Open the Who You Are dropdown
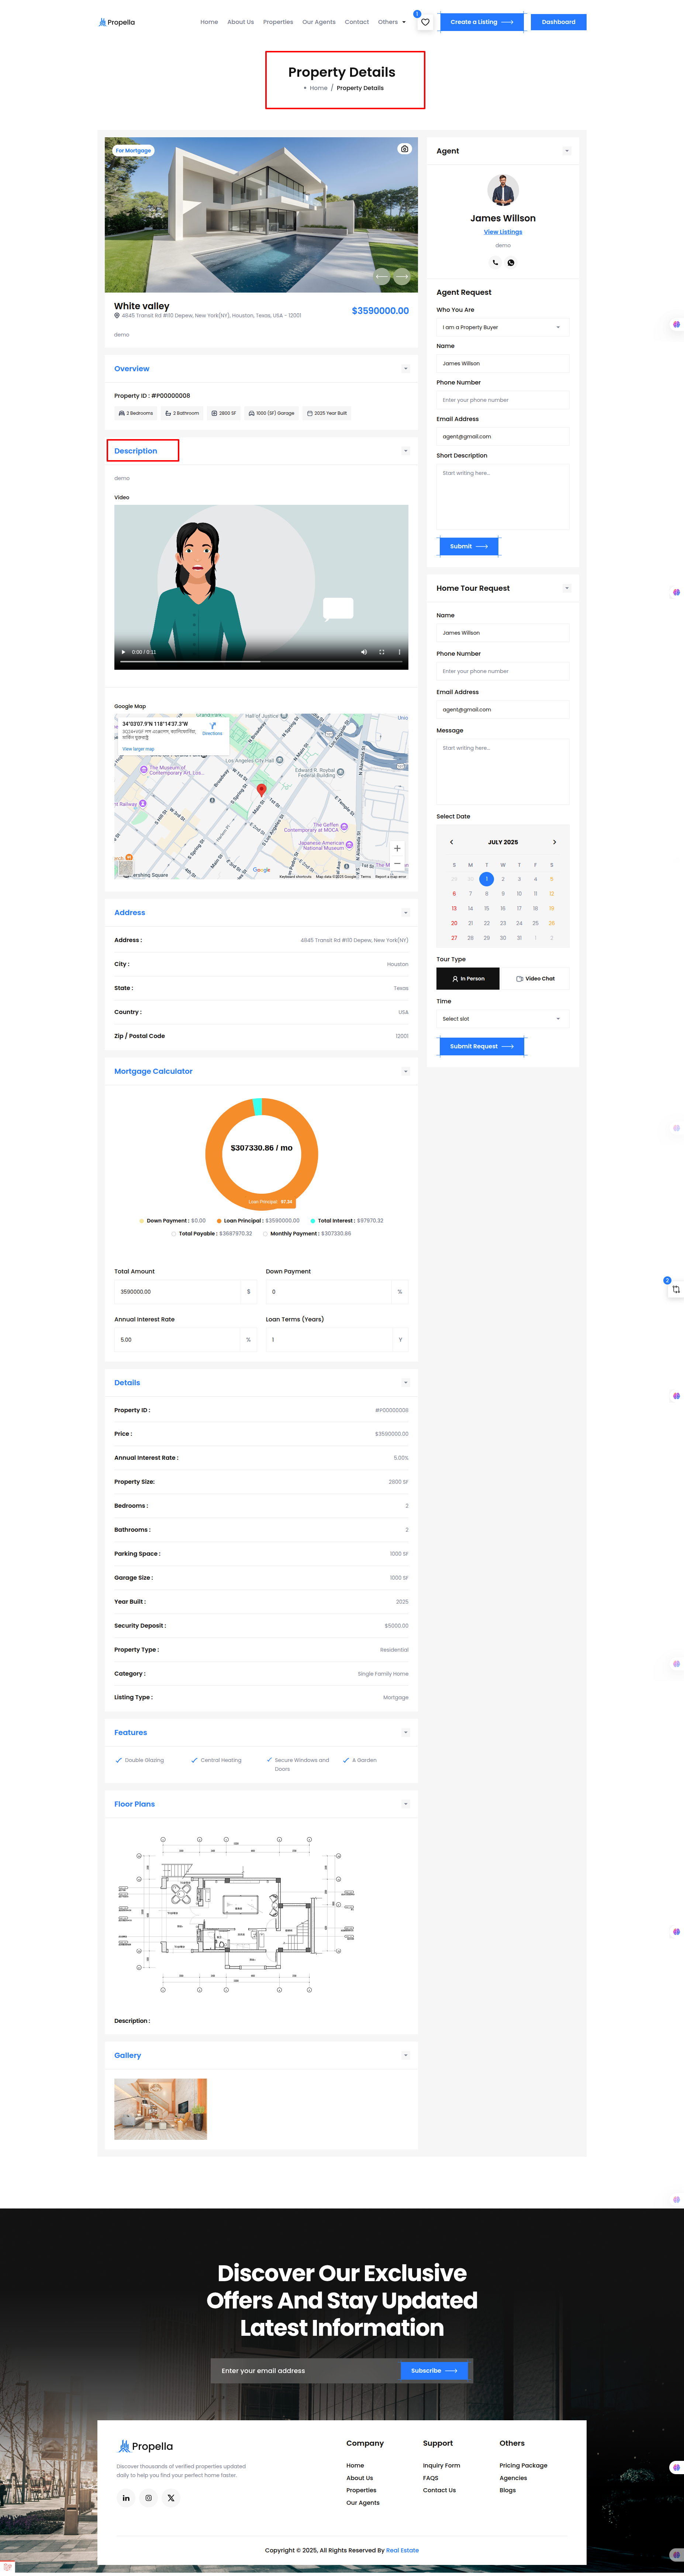Screen dimensions: 684x2576 (503, 327)
